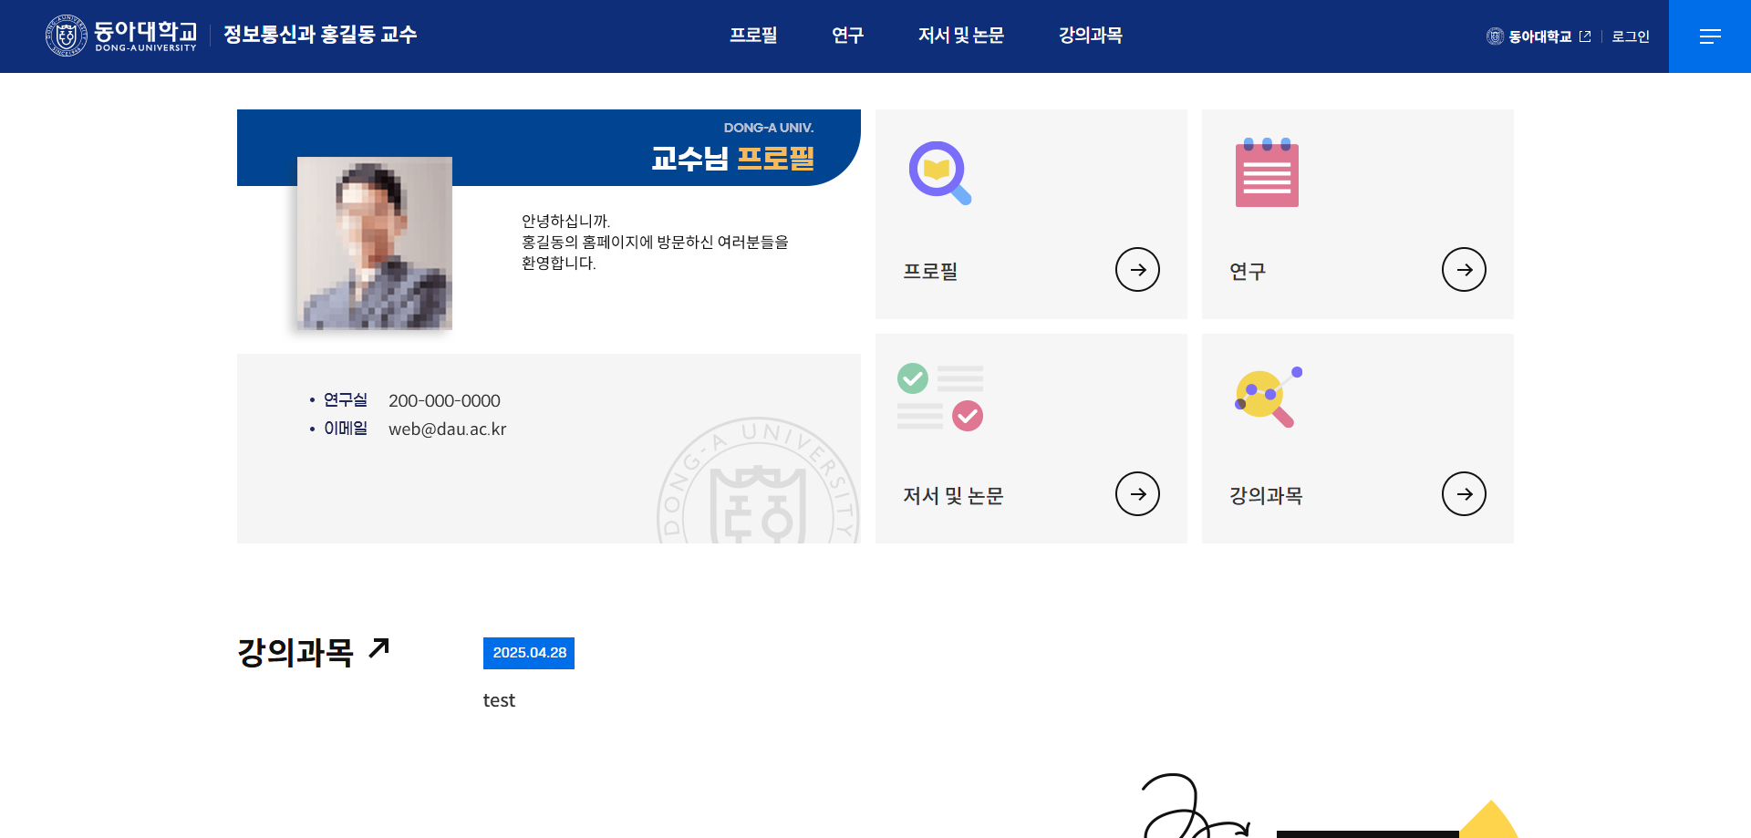Click the arrow circle in 강의과목 card
The width and height of the screenshot is (1751, 838).
(1464, 494)
